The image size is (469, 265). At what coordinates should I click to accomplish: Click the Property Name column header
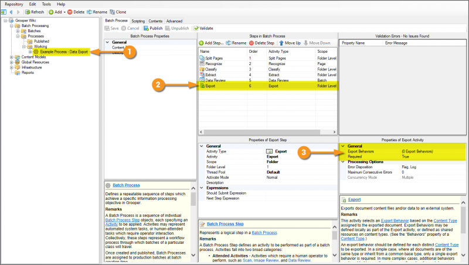click(x=354, y=43)
